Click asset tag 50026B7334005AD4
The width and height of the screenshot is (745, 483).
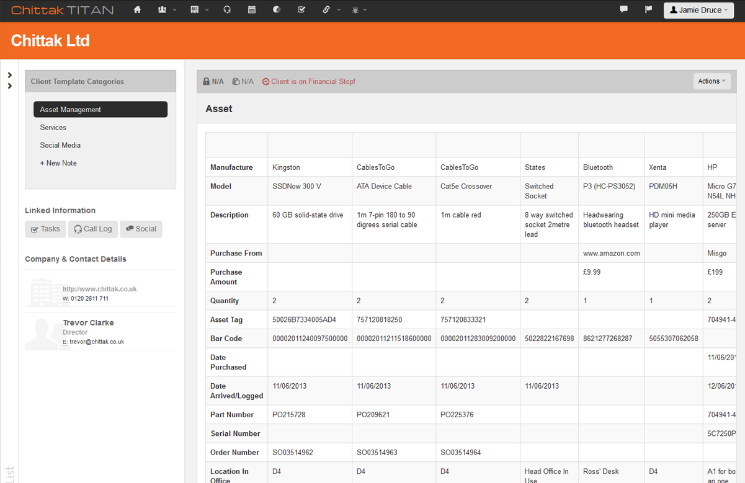click(x=304, y=320)
